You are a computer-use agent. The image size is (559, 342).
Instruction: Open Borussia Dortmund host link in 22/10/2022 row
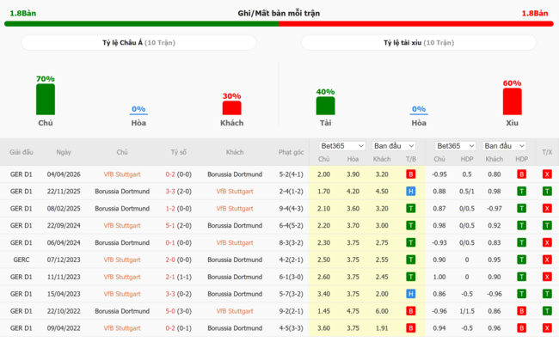122,311
